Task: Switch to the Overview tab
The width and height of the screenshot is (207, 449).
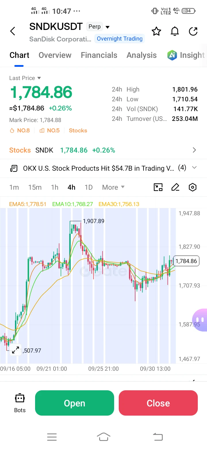Action: 55,55
